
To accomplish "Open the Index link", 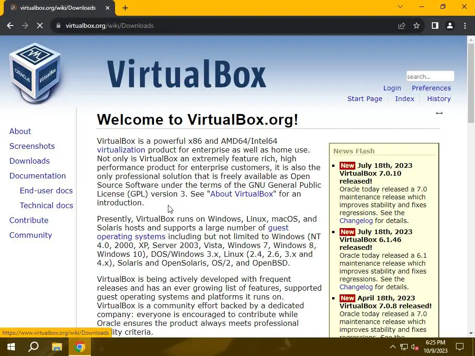I will coord(404,99).
